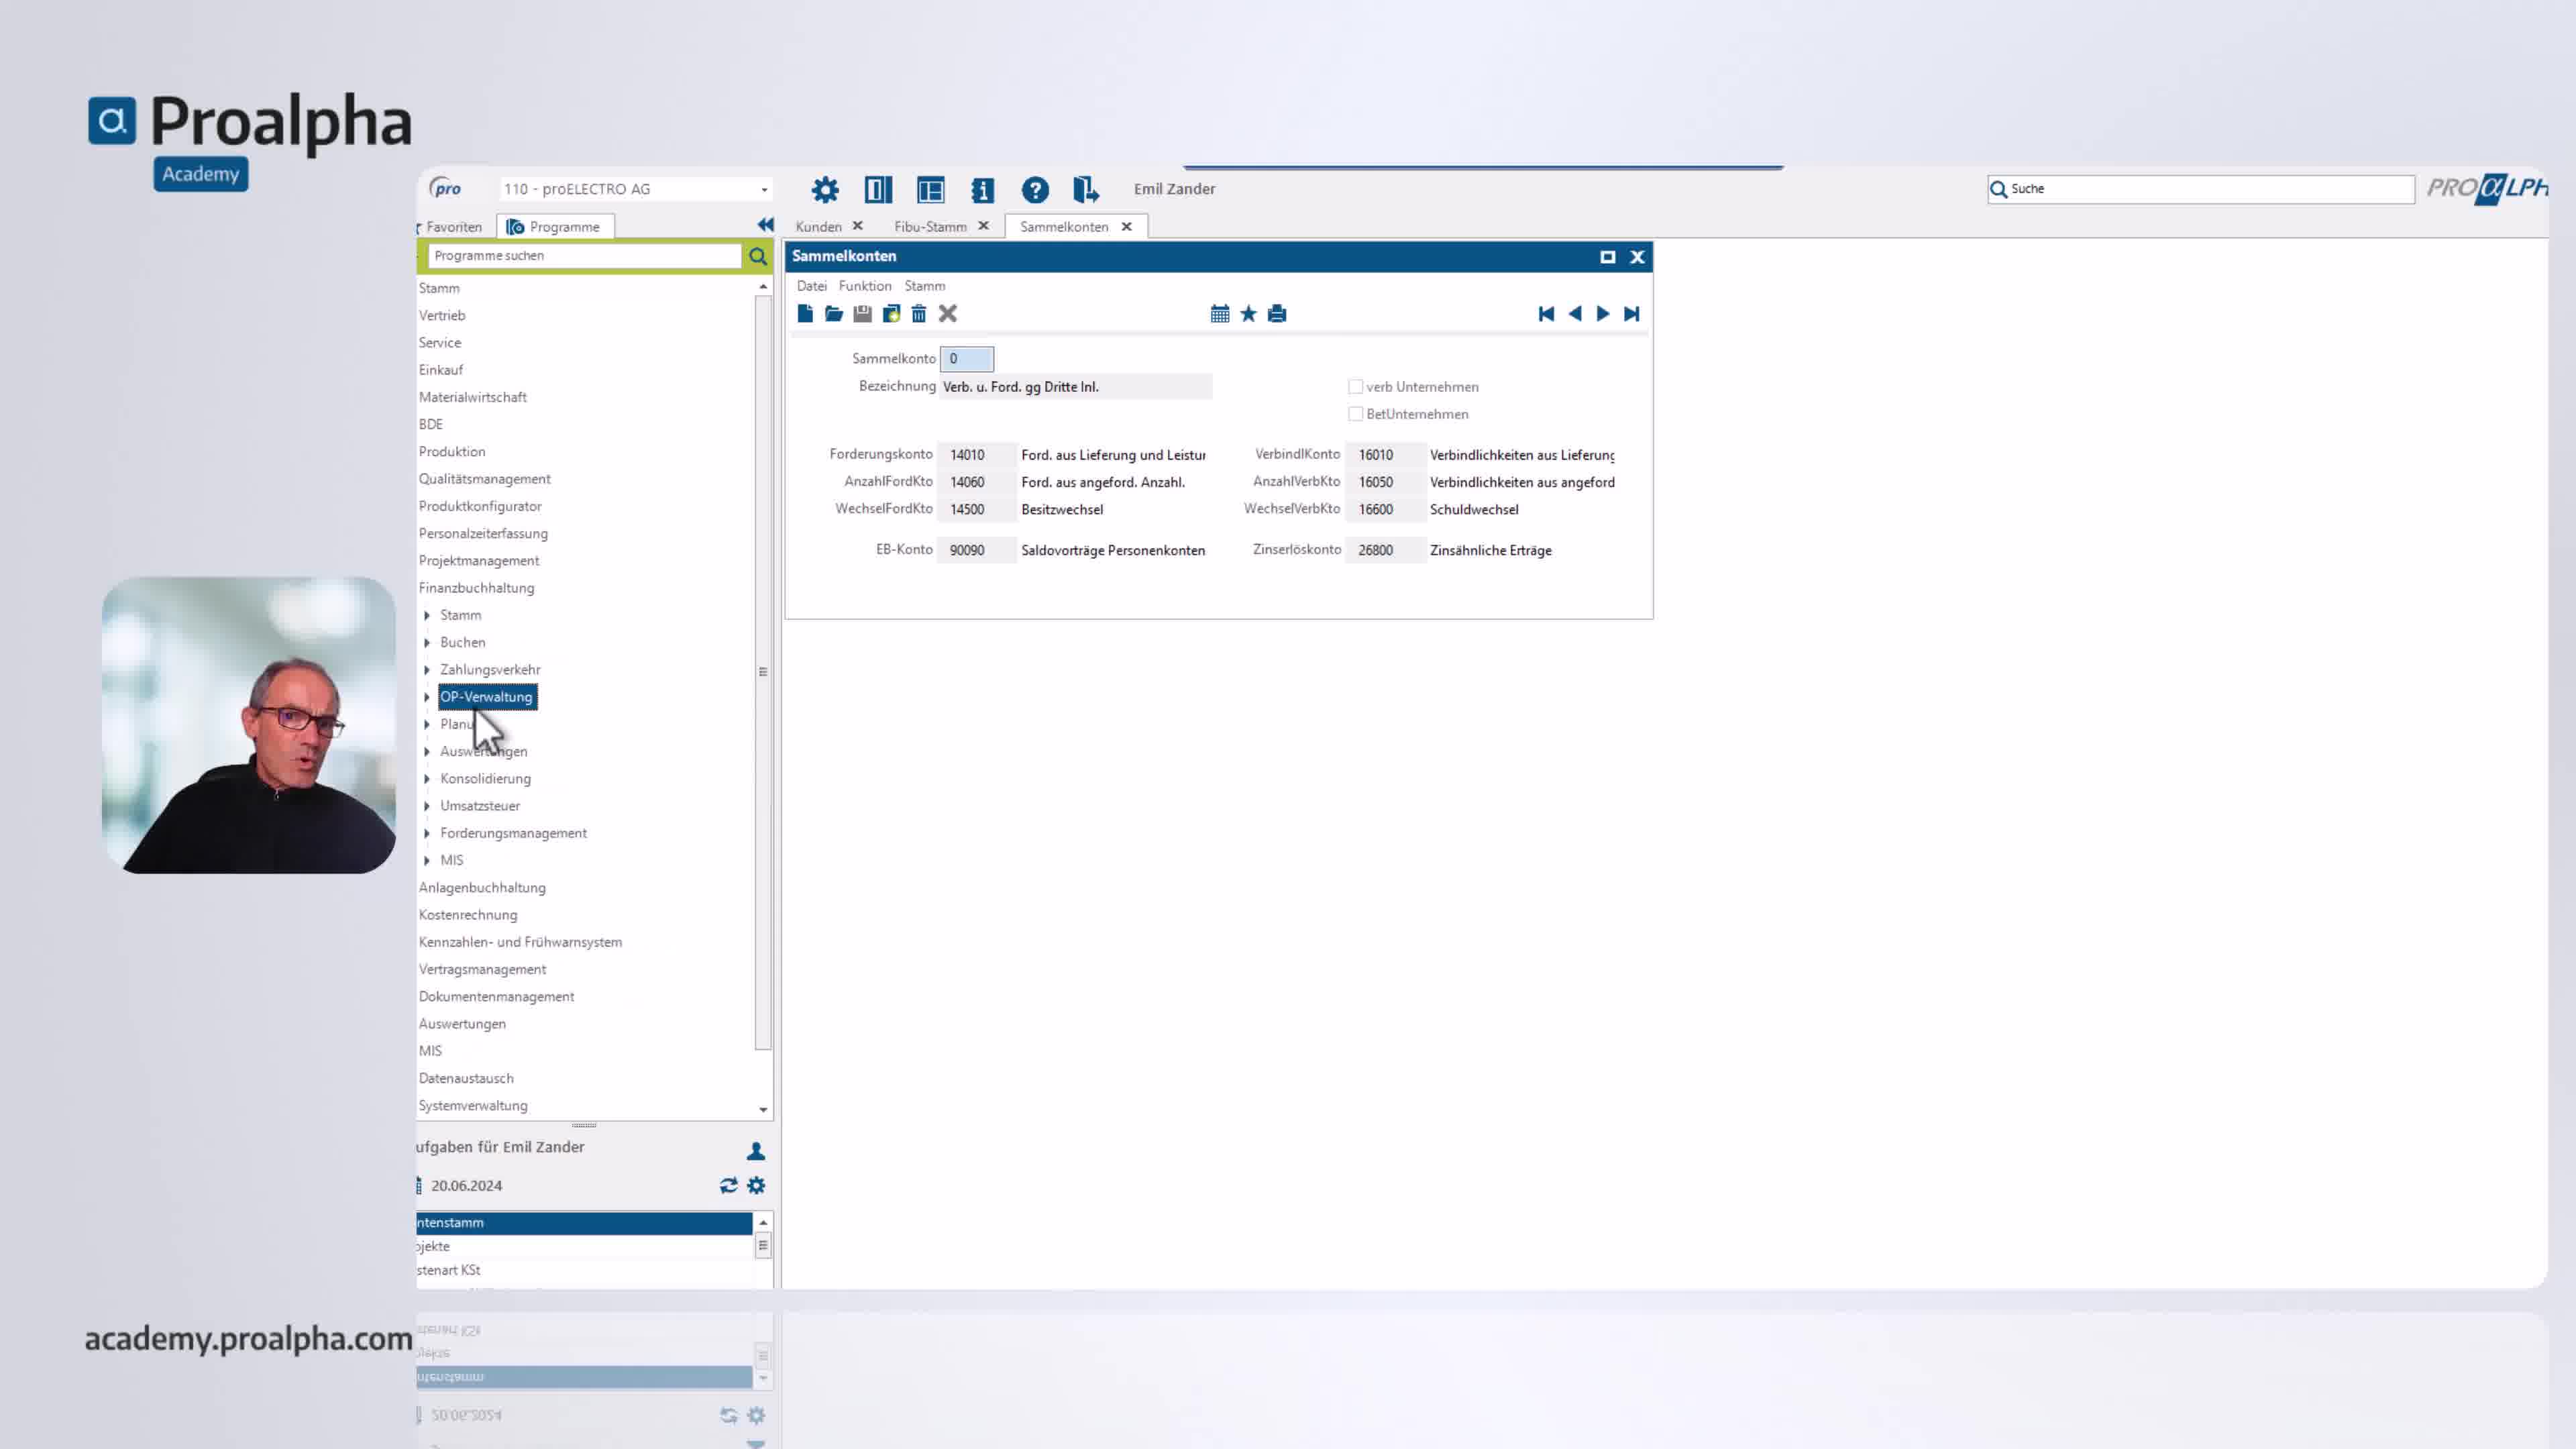Click the printer icon in Sammelkonten toolbar

coord(1277,314)
